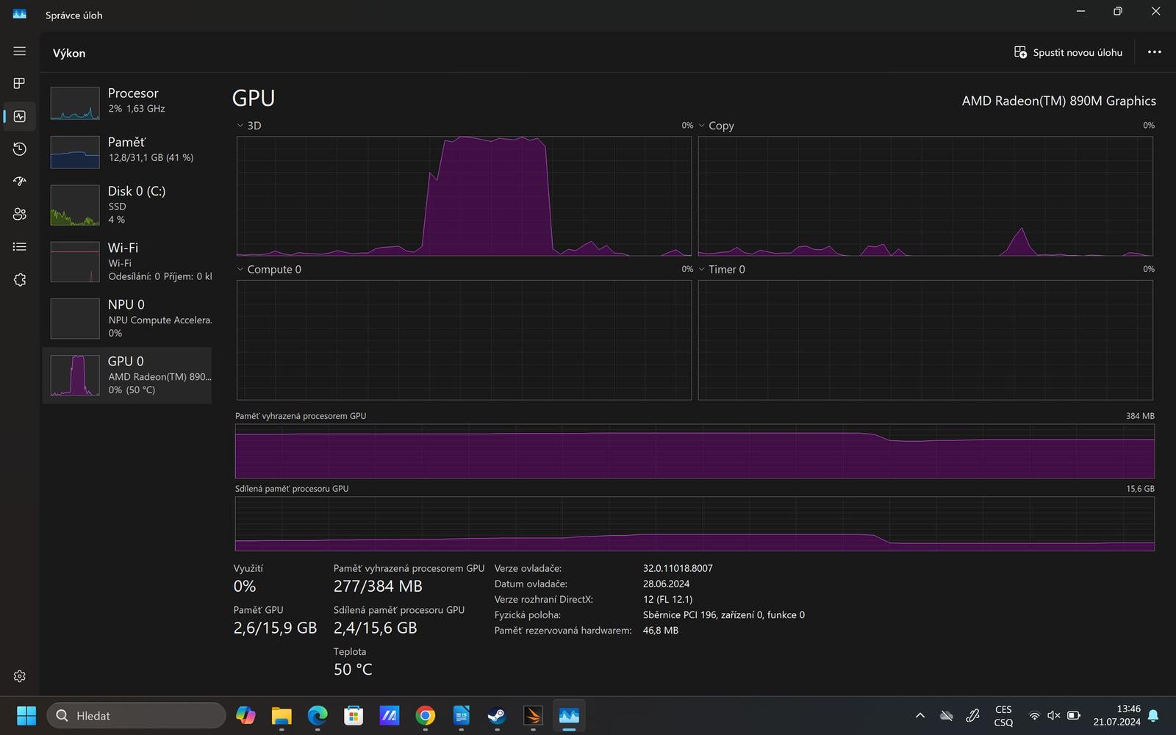This screenshot has width=1176, height=735.
Task: Click the 277/384 MB dedicated memory value
Action: (x=378, y=587)
